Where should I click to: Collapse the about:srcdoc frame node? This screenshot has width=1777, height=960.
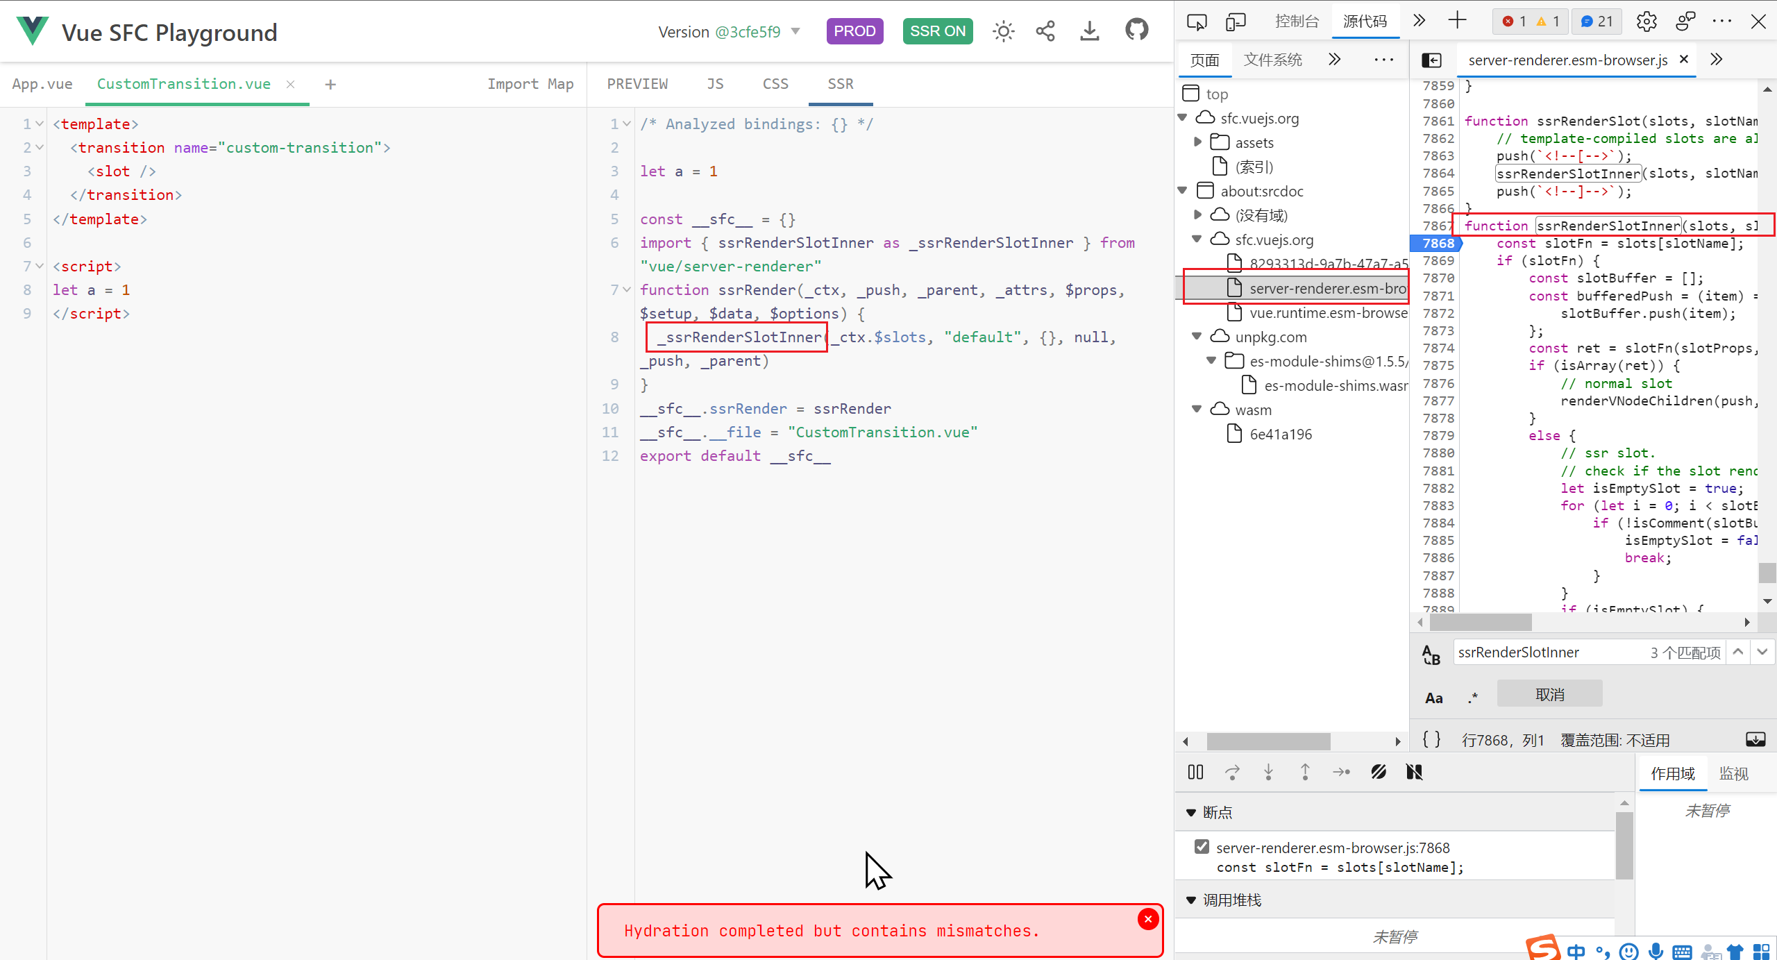(x=1183, y=190)
